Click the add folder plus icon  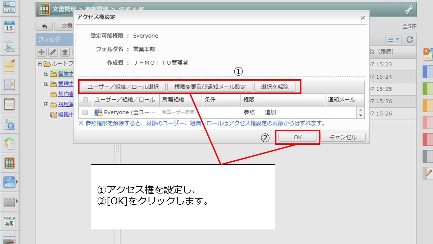pyautogui.click(x=42, y=52)
